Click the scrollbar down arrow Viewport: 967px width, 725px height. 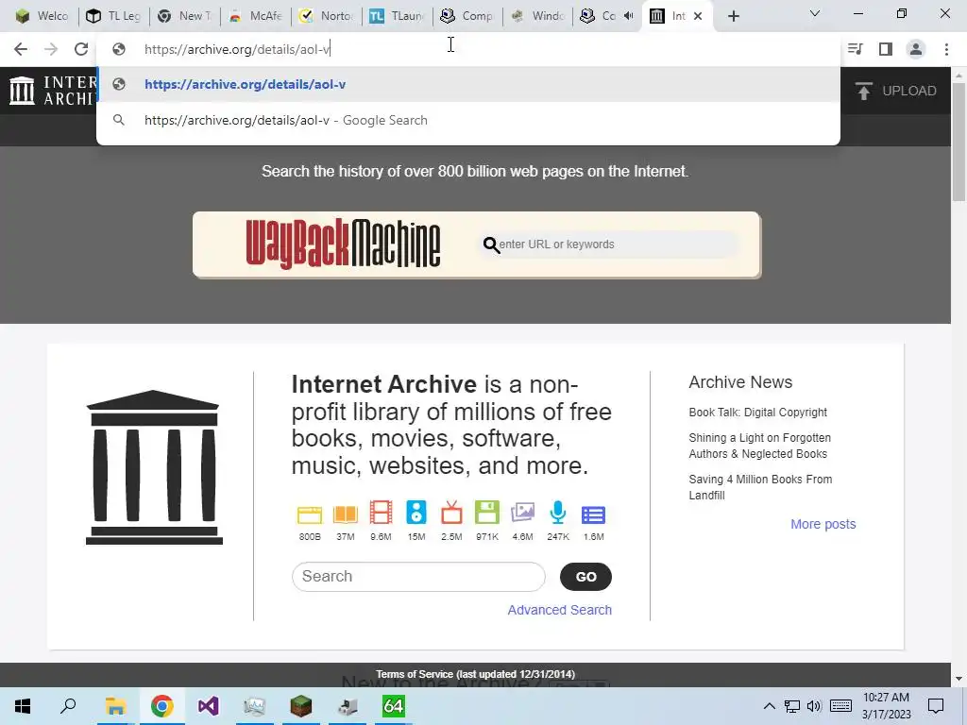click(959, 678)
